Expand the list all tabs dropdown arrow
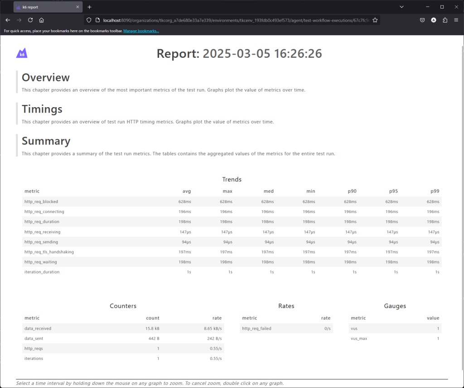 [401, 7]
